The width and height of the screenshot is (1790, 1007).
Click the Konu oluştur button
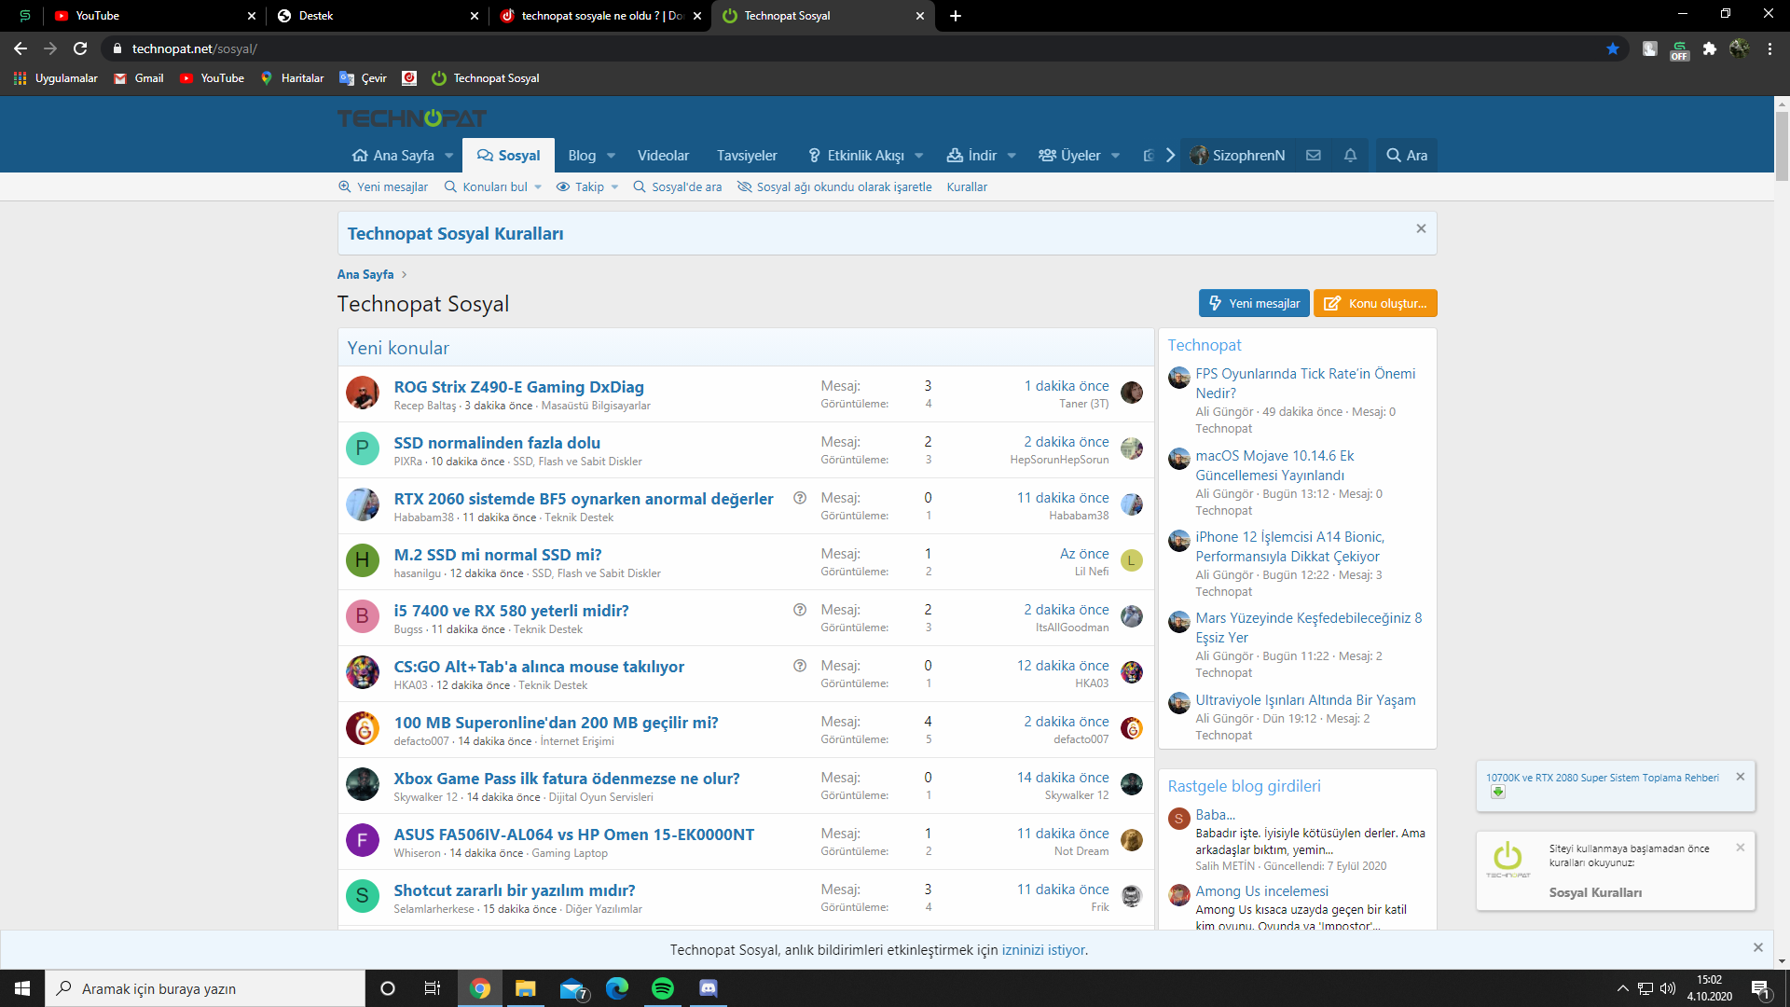[1375, 303]
